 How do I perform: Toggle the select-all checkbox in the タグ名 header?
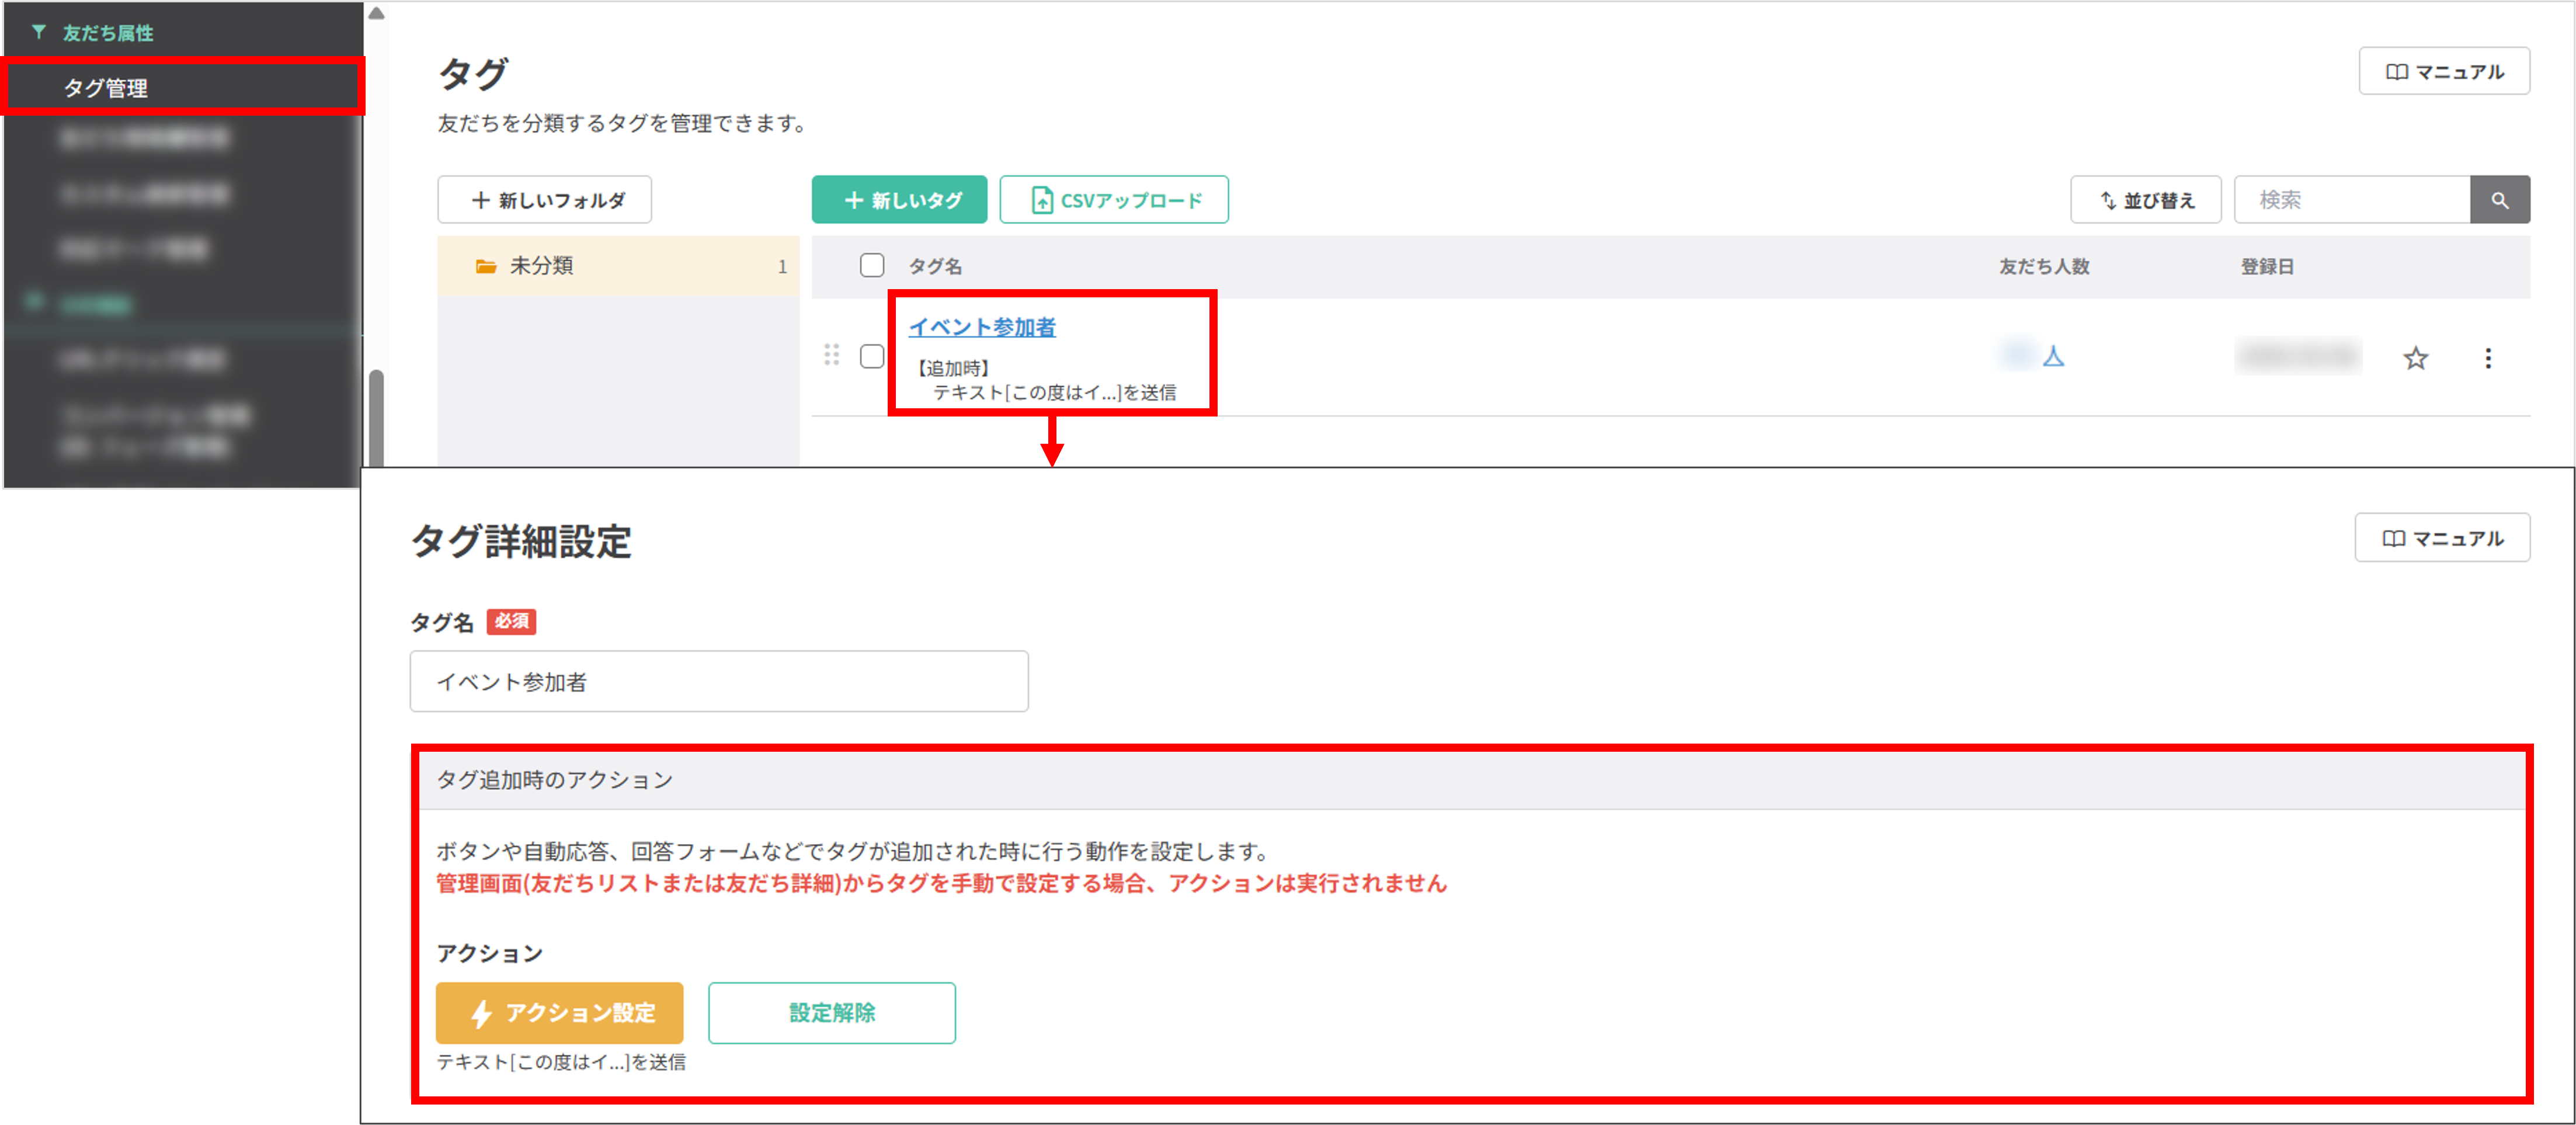click(872, 265)
